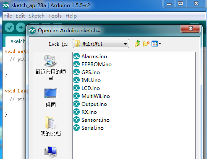Open the File menu in Arduino window
207x159 pixels.
tap(8, 16)
